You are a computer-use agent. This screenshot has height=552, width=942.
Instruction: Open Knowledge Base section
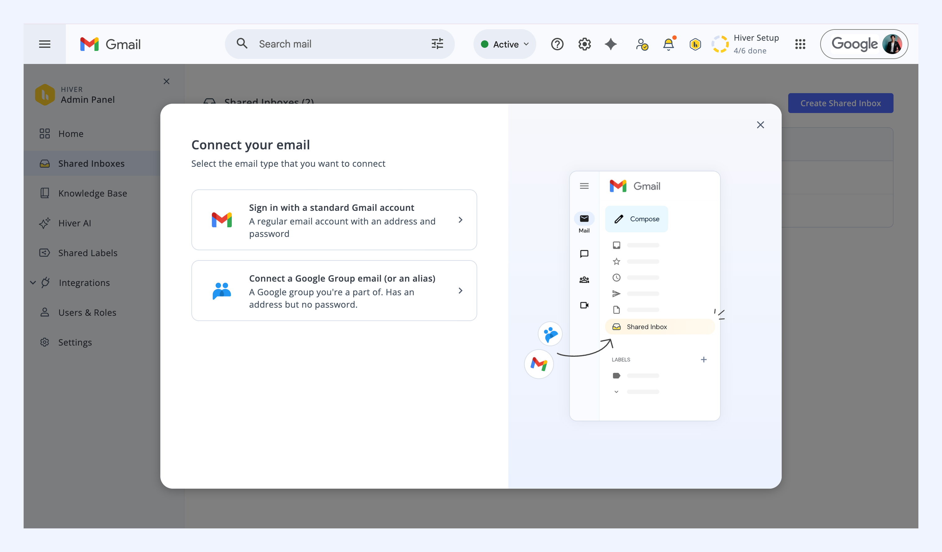(92, 193)
